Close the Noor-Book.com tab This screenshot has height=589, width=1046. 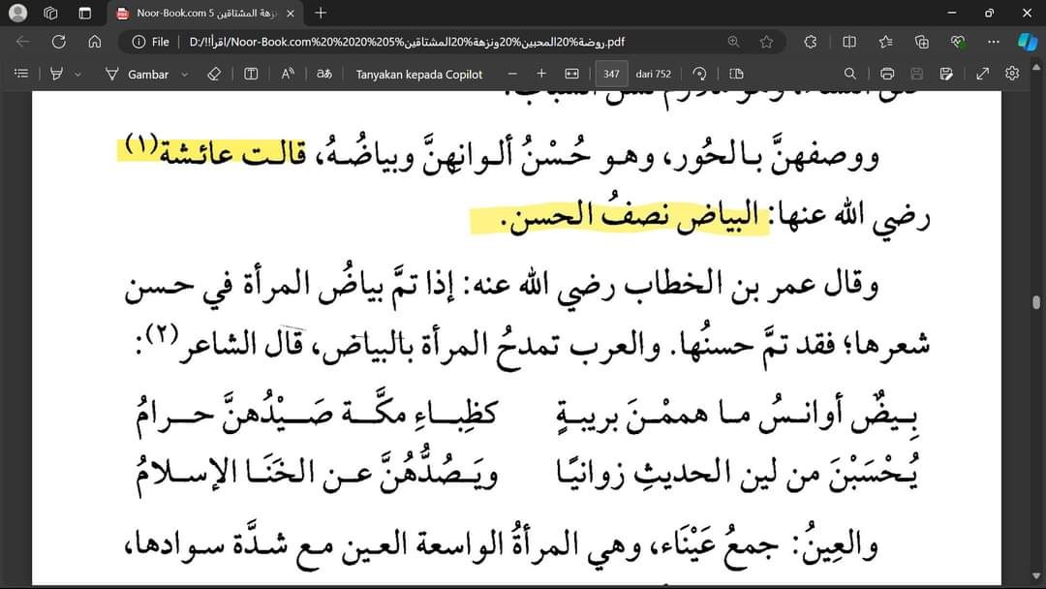pos(291,14)
